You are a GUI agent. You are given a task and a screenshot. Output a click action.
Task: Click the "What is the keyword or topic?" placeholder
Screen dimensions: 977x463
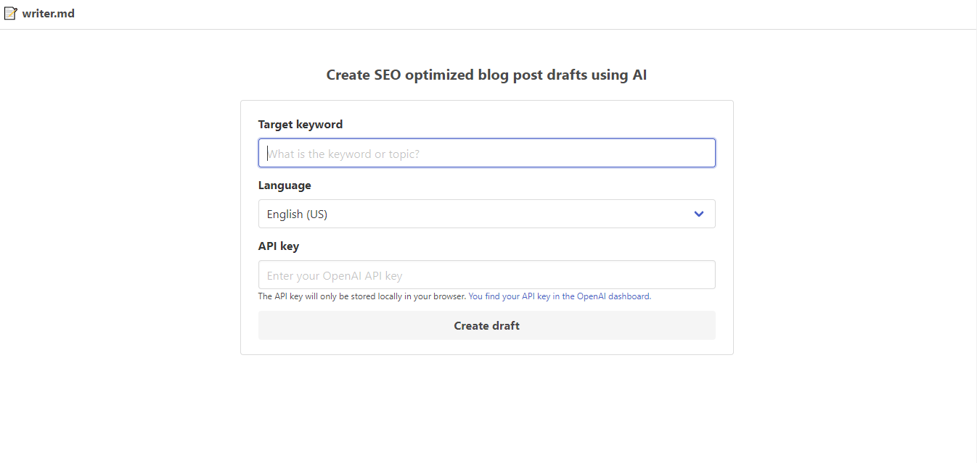pos(343,154)
